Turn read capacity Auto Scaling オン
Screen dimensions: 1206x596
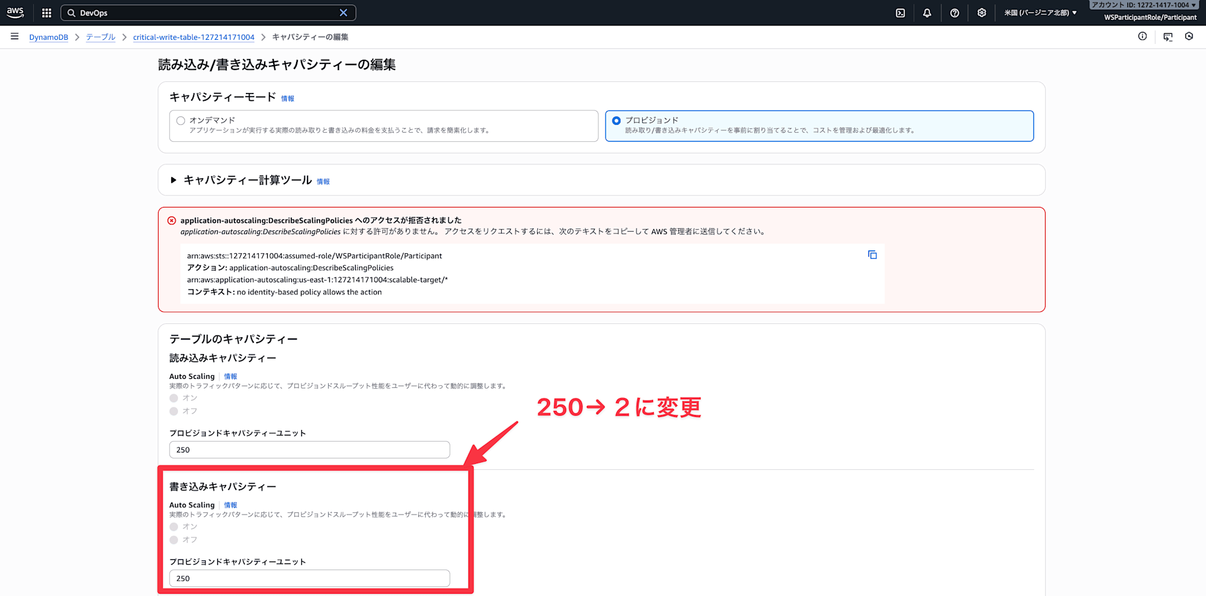(174, 398)
